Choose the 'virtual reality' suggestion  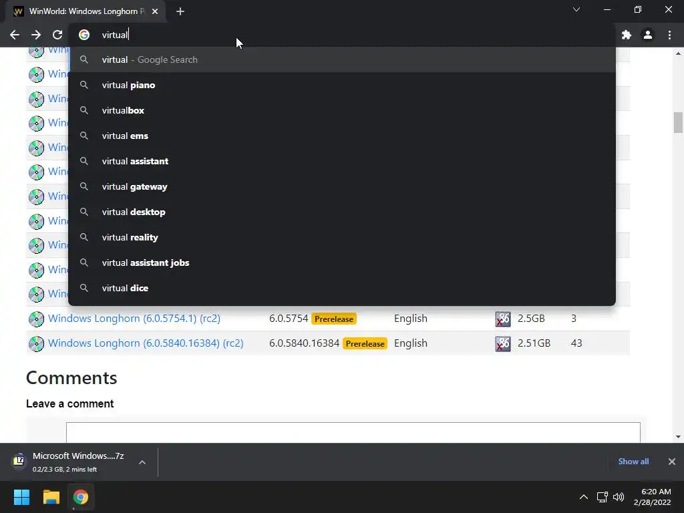(x=342, y=237)
